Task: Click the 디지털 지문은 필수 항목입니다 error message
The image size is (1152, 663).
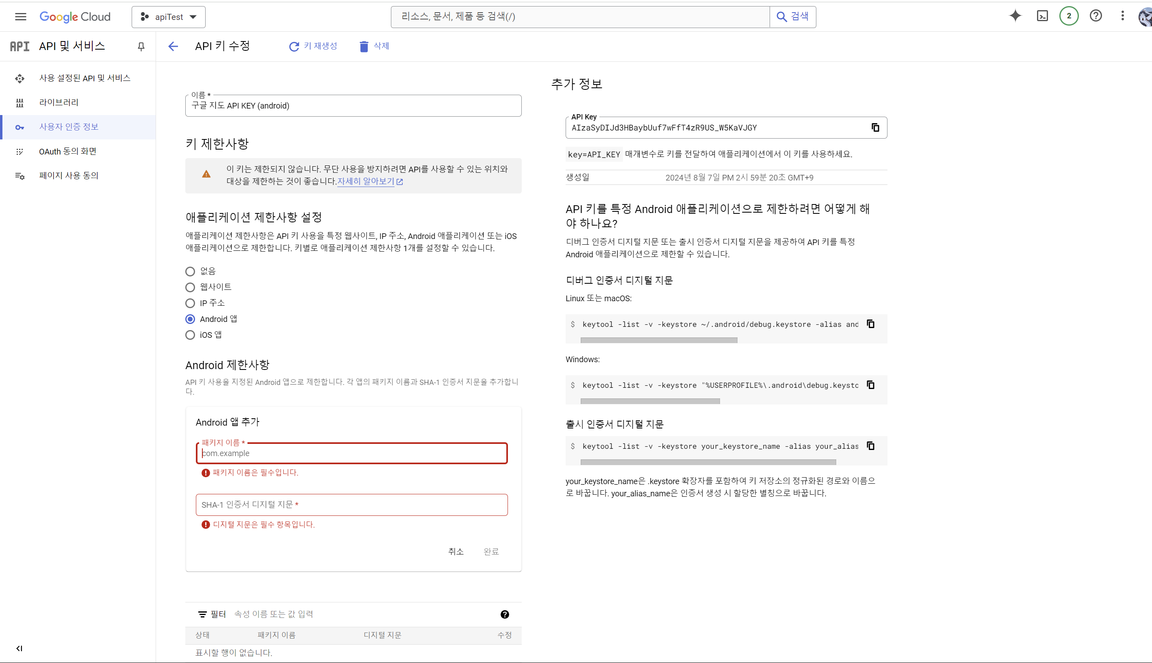Action: 264,524
